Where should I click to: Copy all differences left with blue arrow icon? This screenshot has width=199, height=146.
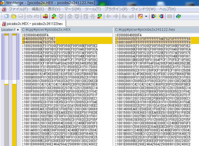[x=161, y=16]
